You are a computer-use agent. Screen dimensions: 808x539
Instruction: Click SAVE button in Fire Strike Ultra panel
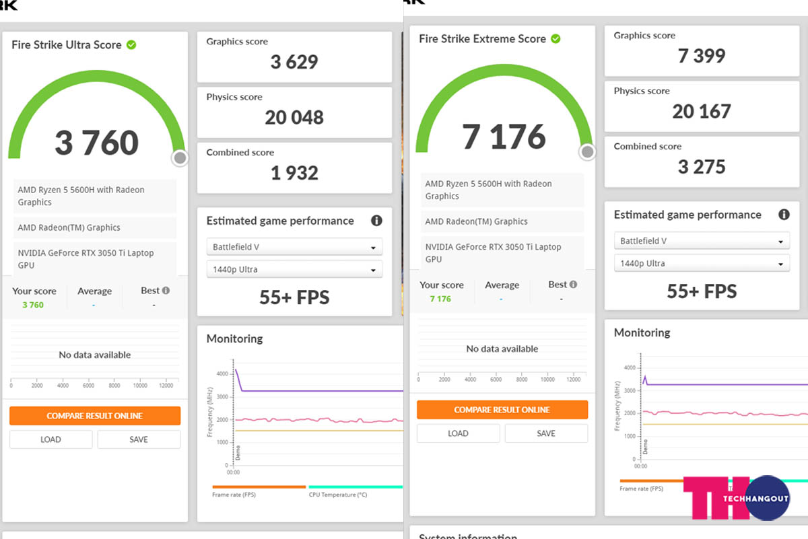(139, 439)
